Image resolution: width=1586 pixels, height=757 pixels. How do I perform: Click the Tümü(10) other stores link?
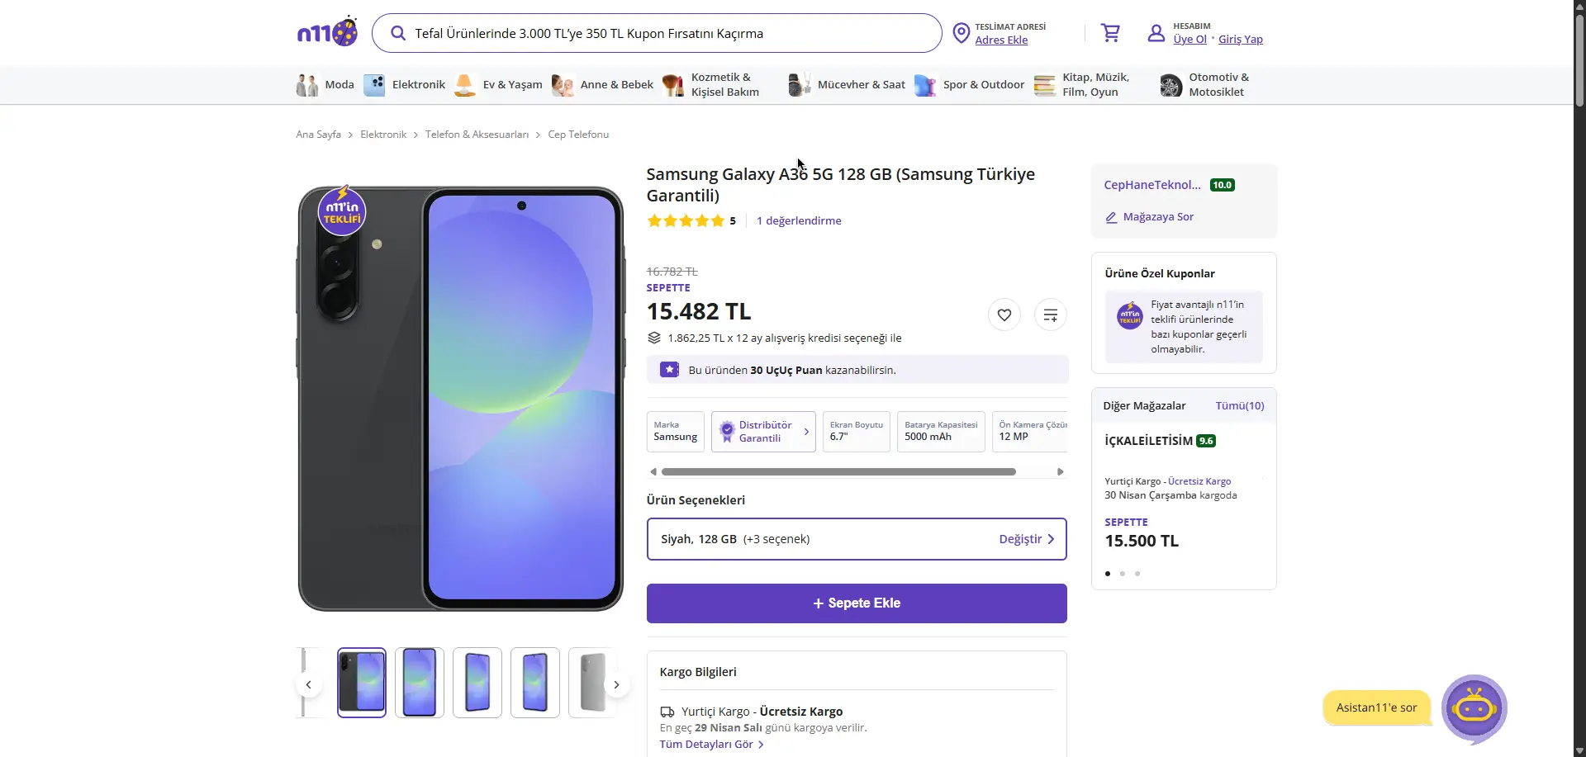pyautogui.click(x=1239, y=405)
